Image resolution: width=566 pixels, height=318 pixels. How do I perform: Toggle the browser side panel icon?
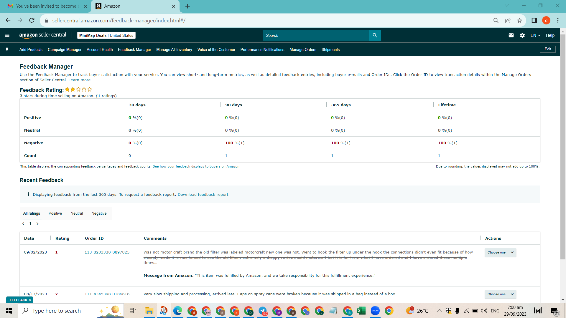534,20
